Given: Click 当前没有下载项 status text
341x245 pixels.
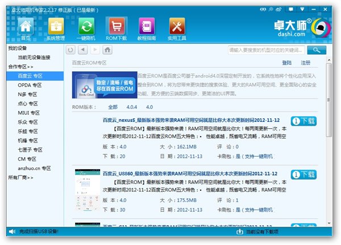Looking at the screenshot, I should point(262,232).
